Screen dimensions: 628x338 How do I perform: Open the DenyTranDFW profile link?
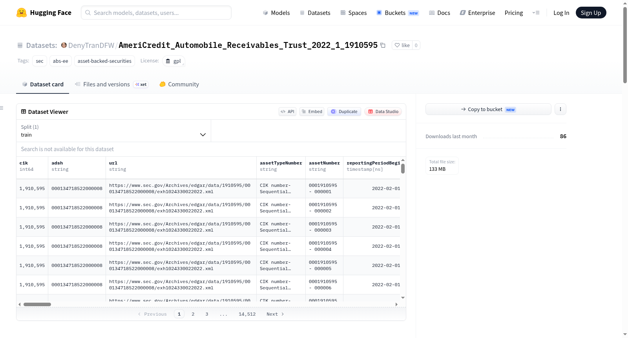91,45
